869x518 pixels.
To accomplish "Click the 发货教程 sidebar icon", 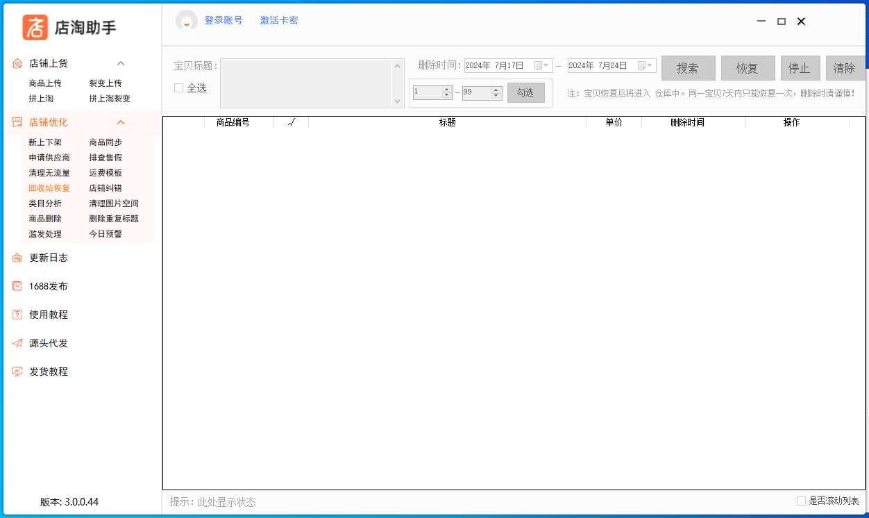I will click(x=17, y=371).
